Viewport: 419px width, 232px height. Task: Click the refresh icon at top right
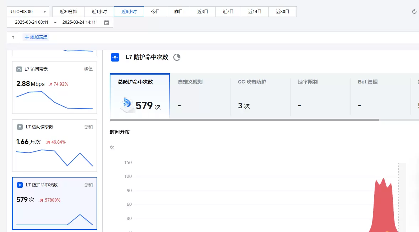coord(414,12)
